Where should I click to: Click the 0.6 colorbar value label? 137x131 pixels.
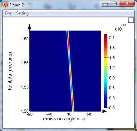point(112,88)
